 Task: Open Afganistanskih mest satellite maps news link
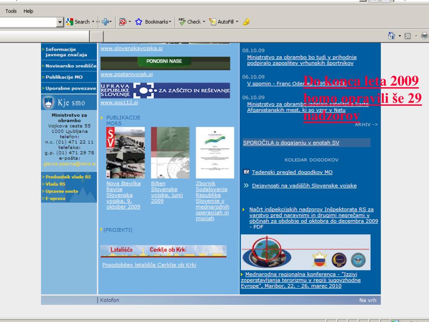pyautogui.click(x=308, y=107)
